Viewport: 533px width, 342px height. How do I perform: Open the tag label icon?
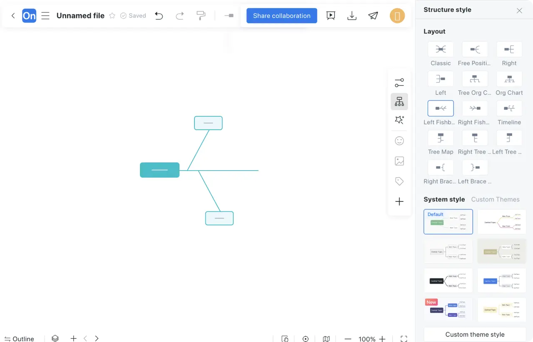(x=399, y=181)
